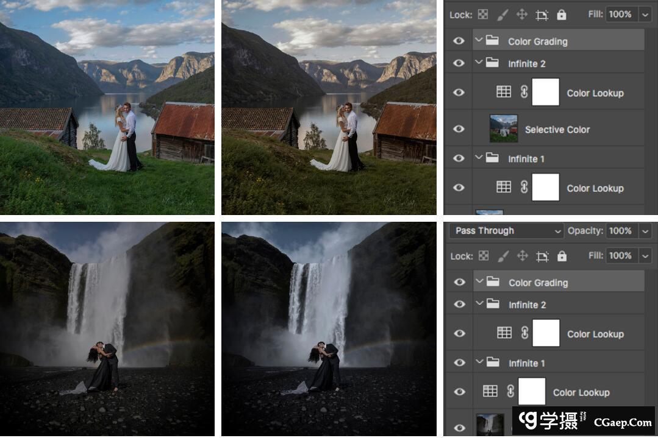Toggle Color Grading group visibility in waterfall panel
The width and height of the screenshot is (658, 438).
[459, 282]
